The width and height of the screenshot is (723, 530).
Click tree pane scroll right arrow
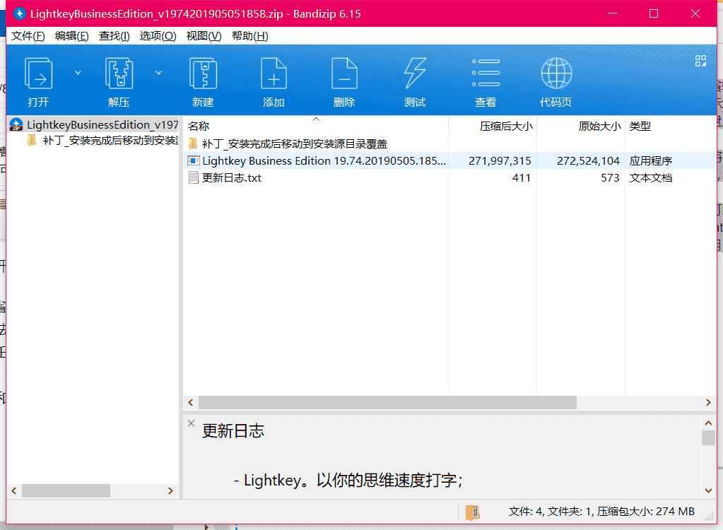pos(170,491)
